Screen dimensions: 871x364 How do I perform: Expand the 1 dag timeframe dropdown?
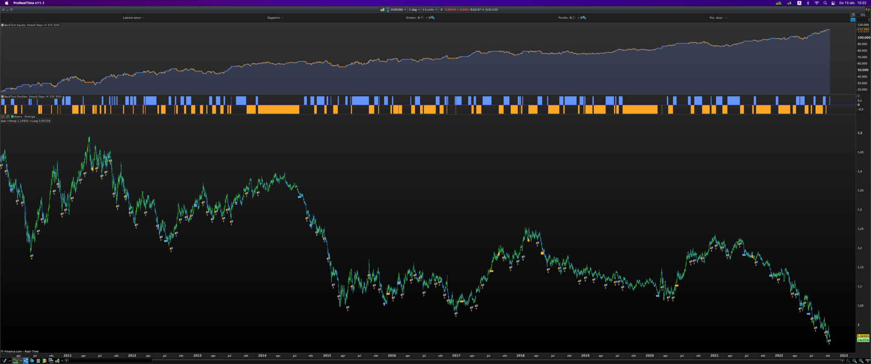click(x=414, y=10)
